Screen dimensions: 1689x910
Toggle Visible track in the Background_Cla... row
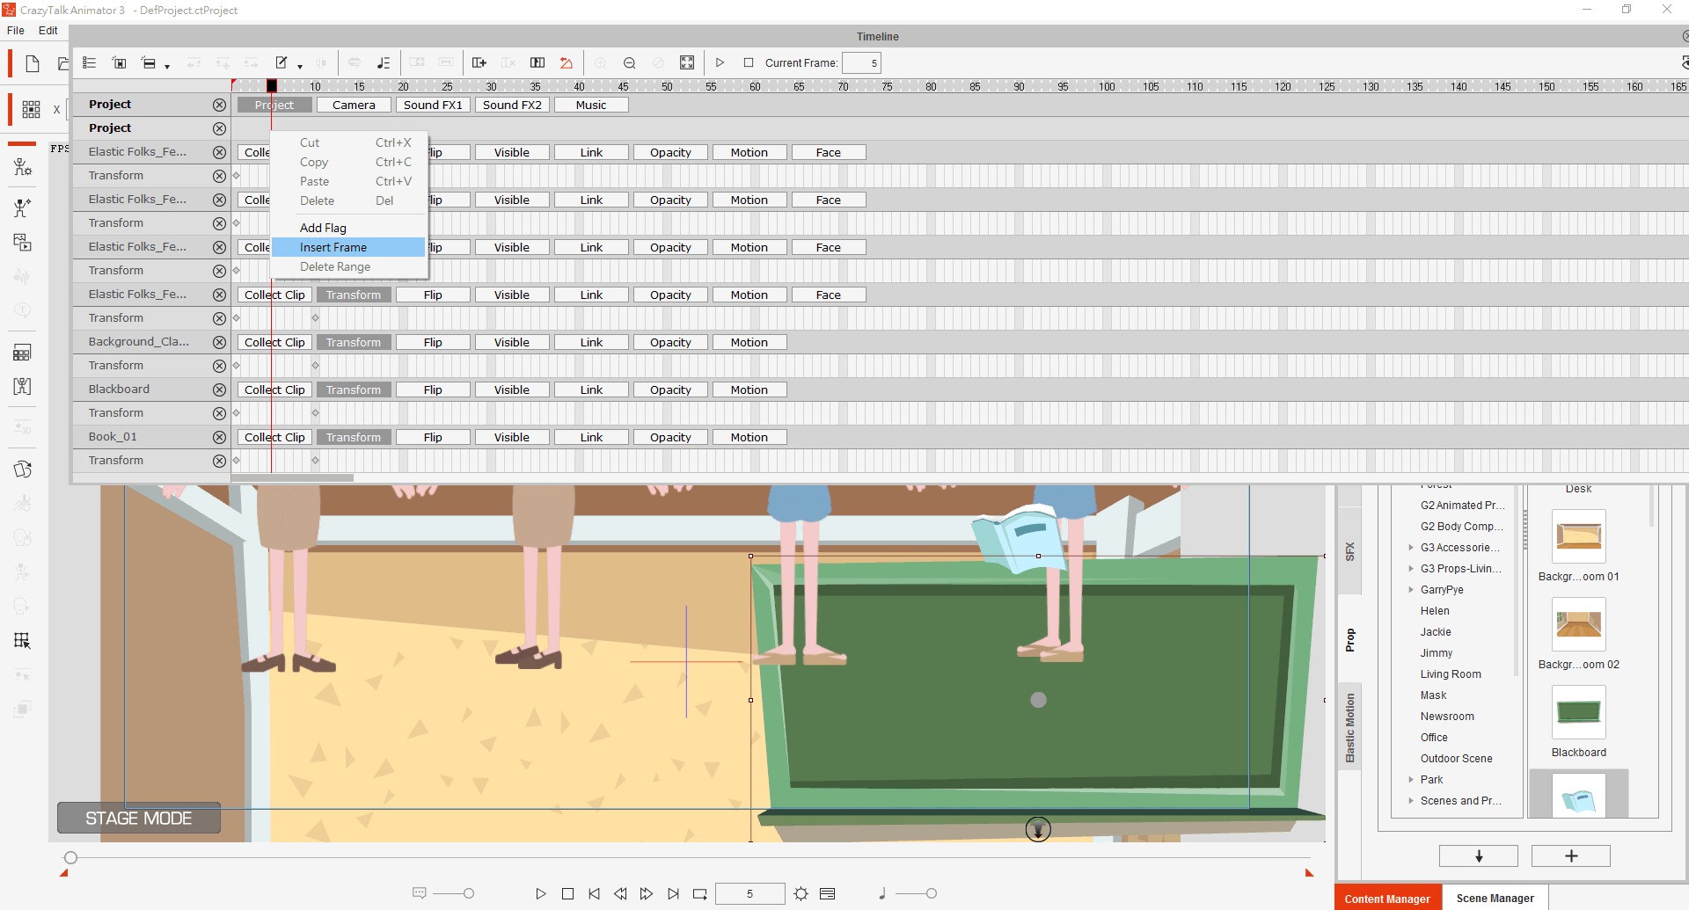tap(512, 342)
